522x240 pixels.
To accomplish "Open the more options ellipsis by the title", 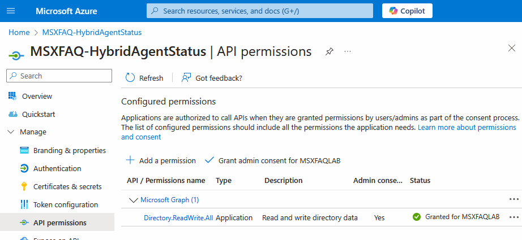I will tap(348, 51).
